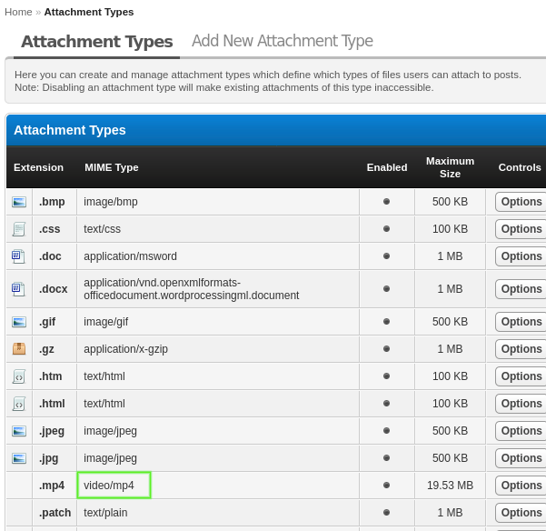Click the Options button for .patch

click(x=521, y=513)
